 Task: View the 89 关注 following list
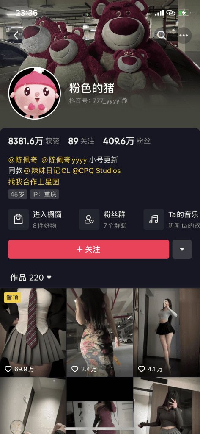tap(81, 141)
